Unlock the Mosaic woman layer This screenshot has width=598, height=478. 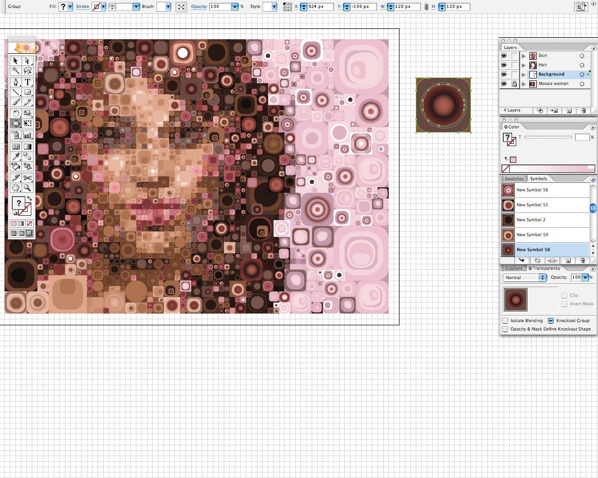[515, 84]
